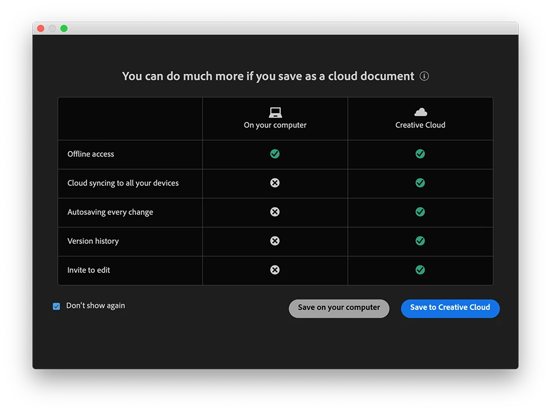Click the Cloud syncing to all your devices label
551x412 pixels.
[123, 183]
